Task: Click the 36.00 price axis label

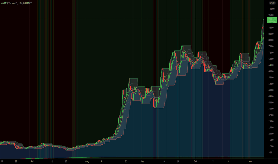Action: pyautogui.click(x=271, y=109)
